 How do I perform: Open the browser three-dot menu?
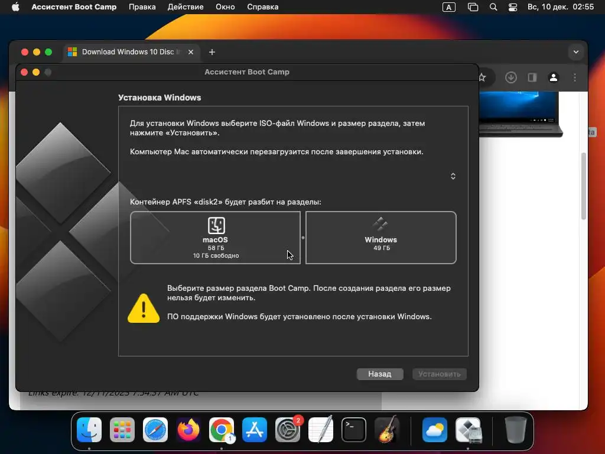[574, 77]
